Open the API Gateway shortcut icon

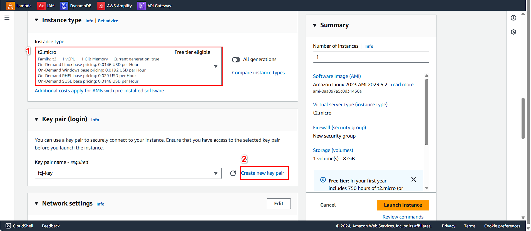click(x=142, y=6)
